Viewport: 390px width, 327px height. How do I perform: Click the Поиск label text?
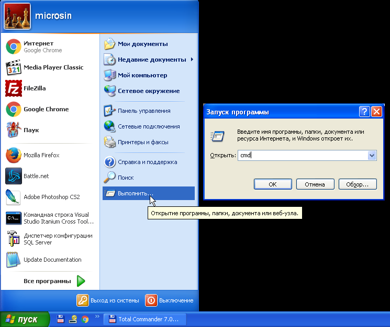pyautogui.click(x=126, y=178)
